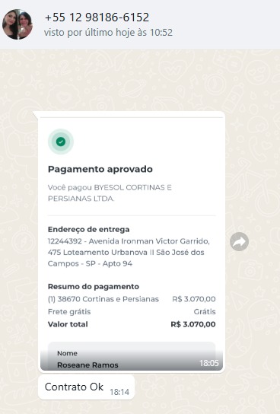Click the 18:14 timestamp of 'Contrato Ok'

(x=119, y=392)
